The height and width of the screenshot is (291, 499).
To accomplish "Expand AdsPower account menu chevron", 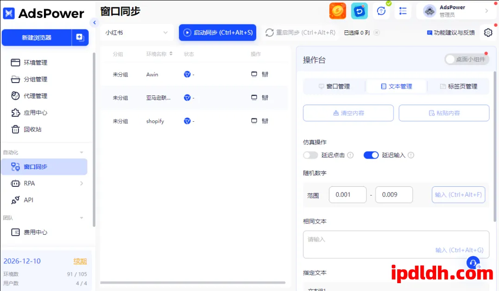I will click(487, 11).
